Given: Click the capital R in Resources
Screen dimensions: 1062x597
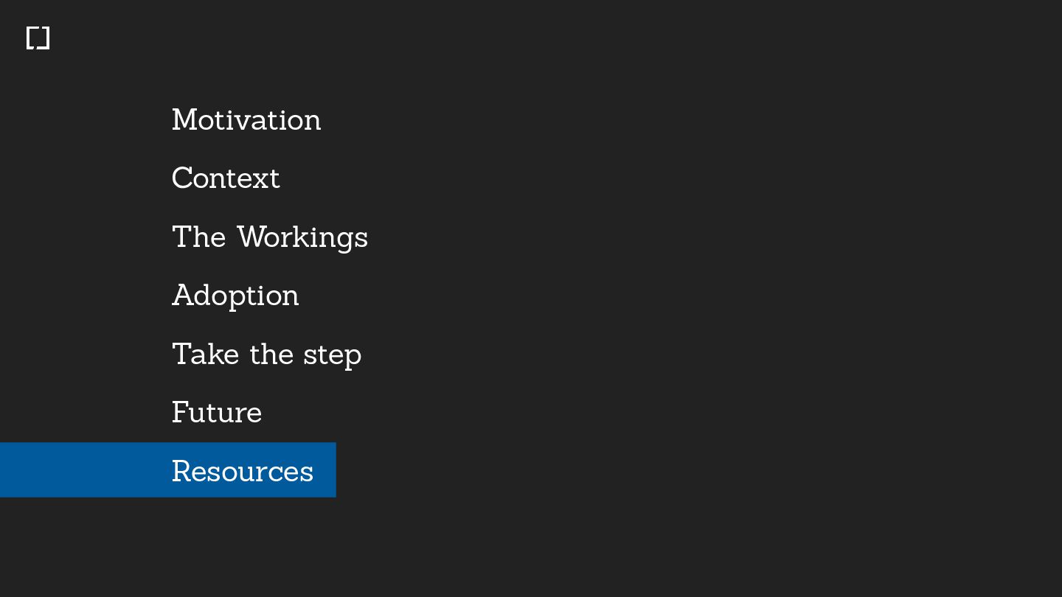Looking at the screenshot, I should (181, 472).
